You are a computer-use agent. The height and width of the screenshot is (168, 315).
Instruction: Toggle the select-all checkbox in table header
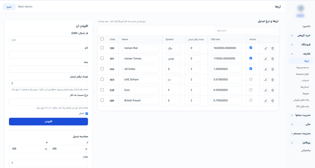[102, 39]
